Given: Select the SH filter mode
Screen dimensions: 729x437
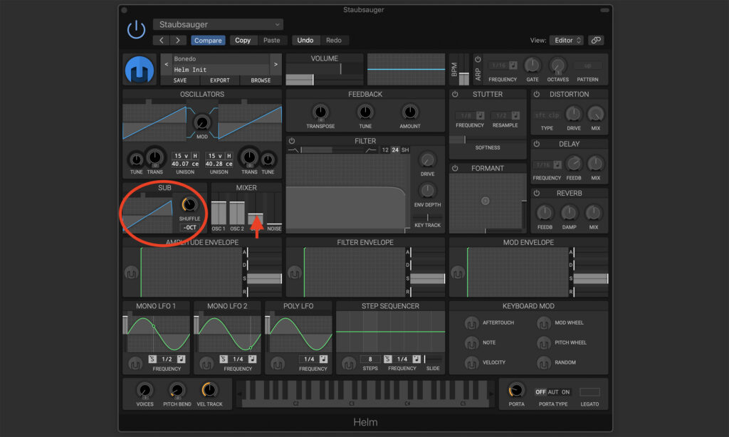Looking at the screenshot, I should [405, 149].
